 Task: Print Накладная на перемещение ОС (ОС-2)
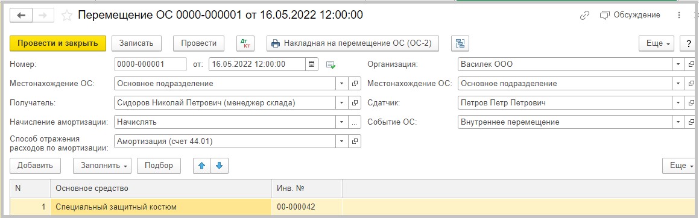352,43
